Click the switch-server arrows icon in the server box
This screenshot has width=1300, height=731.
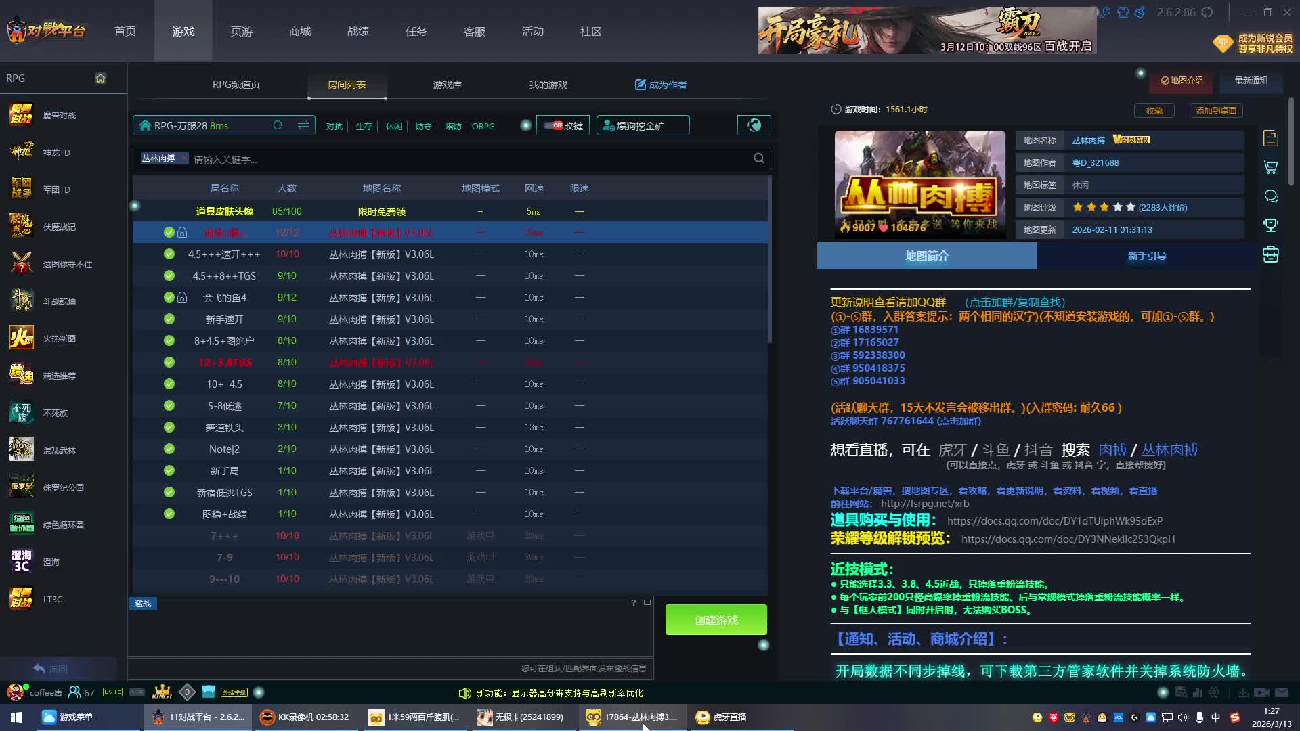pyautogui.click(x=303, y=125)
